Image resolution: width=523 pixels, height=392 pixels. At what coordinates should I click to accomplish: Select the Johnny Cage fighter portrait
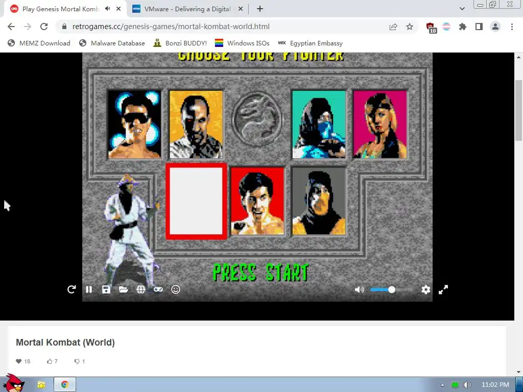(x=134, y=125)
